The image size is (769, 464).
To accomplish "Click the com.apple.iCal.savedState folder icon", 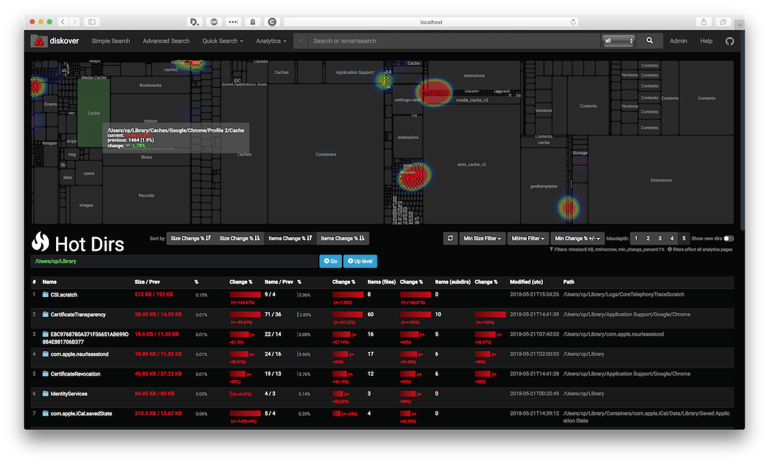I will 45,414.
